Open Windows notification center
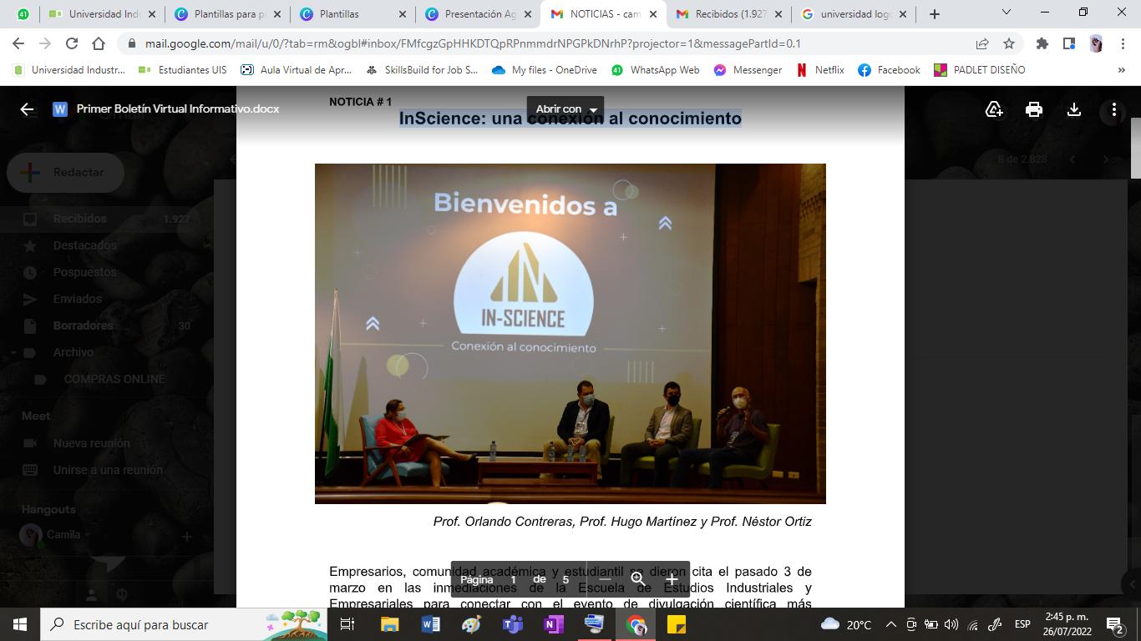The image size is (1141, 641). tap(1115, 624)
